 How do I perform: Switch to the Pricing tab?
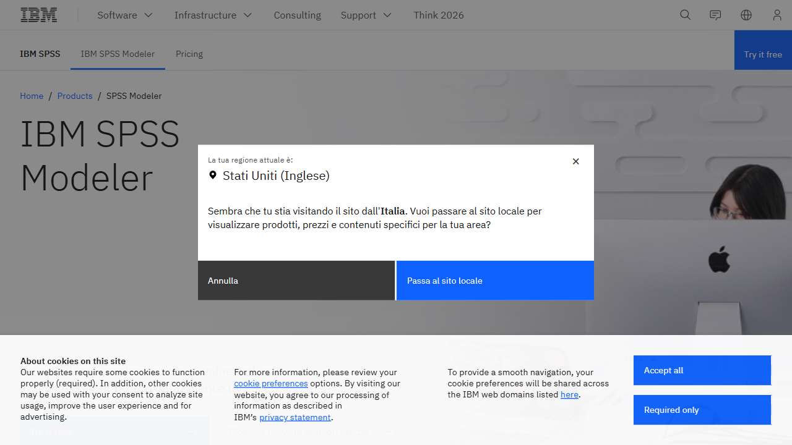(189, 54)
